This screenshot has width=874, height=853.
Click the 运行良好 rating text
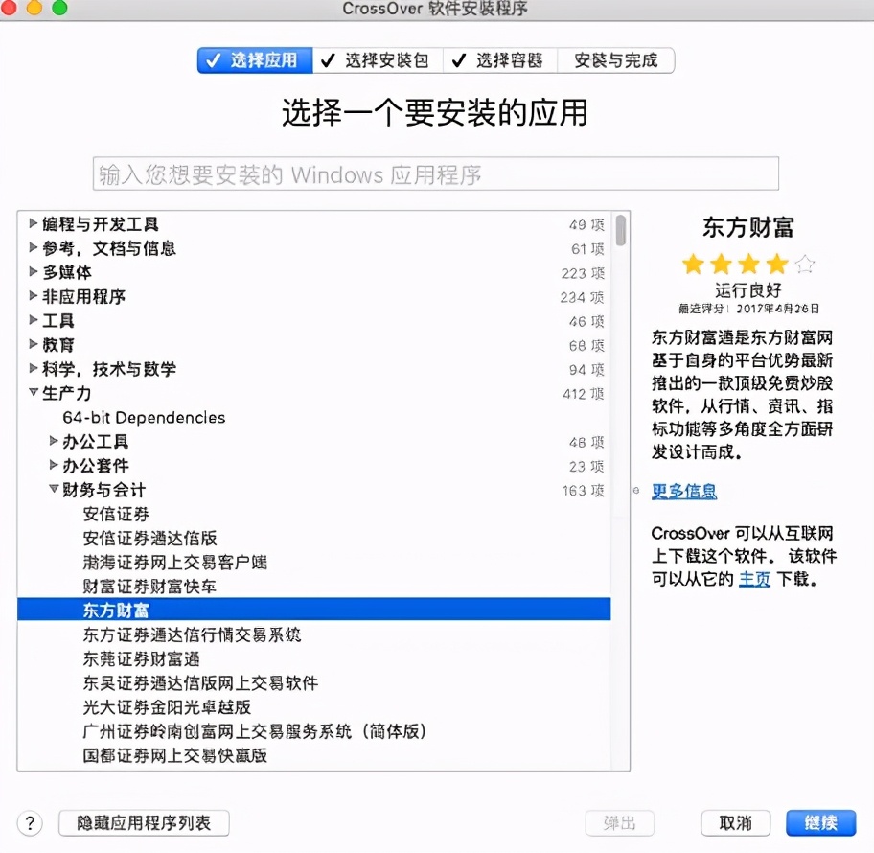tap(748, 289)
